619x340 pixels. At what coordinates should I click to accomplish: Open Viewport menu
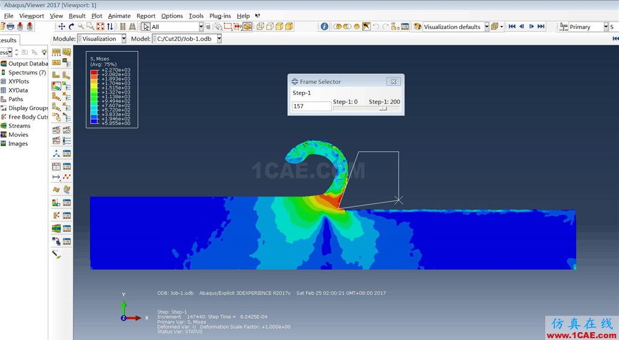click(31, 16)
